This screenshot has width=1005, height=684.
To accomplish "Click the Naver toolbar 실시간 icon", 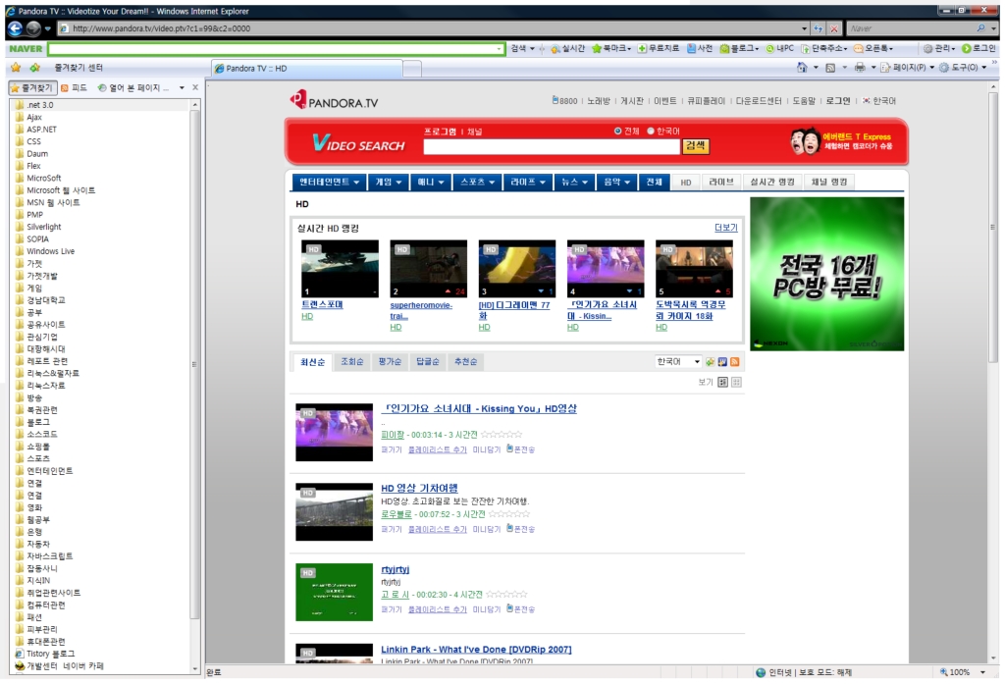I will point(568,49).
